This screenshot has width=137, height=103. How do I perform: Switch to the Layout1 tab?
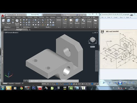11,83
